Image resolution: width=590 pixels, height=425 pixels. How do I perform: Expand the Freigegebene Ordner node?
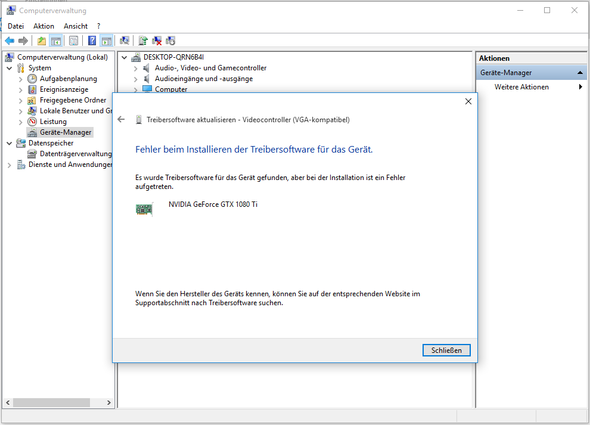tap(21, 101)
